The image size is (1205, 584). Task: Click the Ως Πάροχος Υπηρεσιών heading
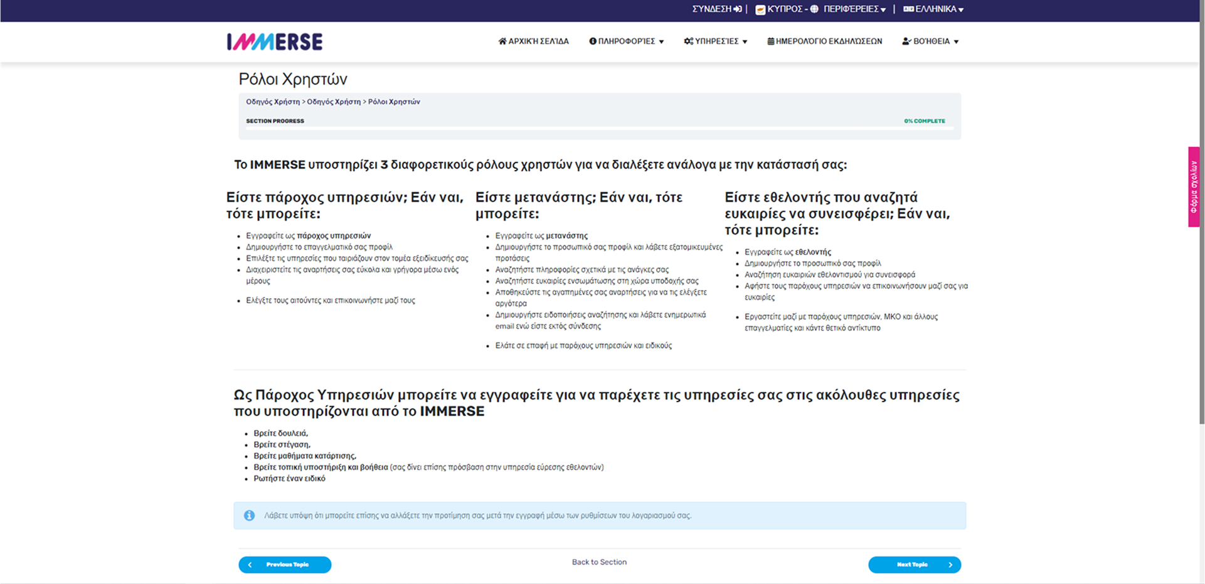click(597, 403)
